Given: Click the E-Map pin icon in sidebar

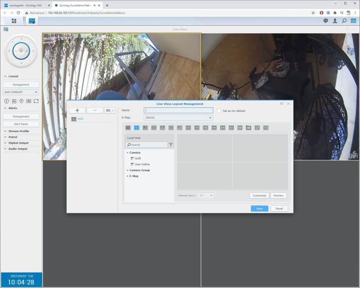Looking at the screenshot, I should (x=22, y=101).
